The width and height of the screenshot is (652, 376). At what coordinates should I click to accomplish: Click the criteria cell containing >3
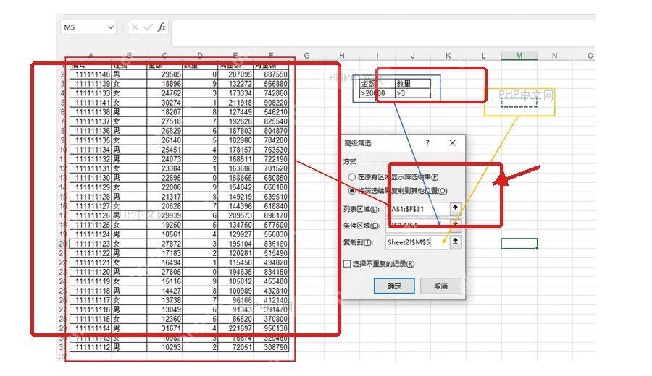point(412,93)
